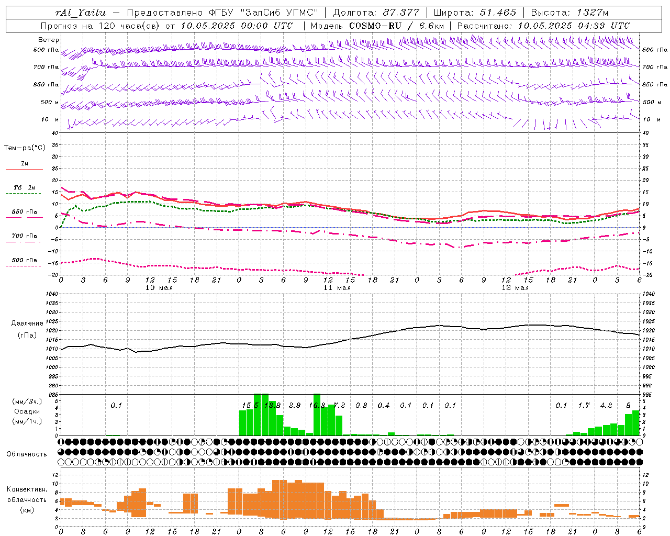
Task: Click the 12 мая date label
Action: pyautogui.click(x=515, y=288)
